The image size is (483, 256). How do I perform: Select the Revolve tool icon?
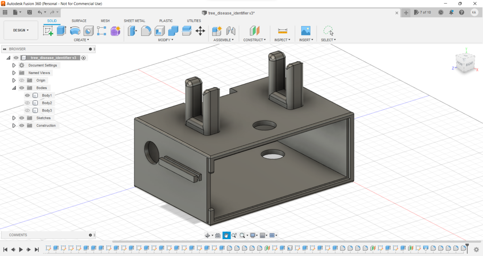(75, 31)
